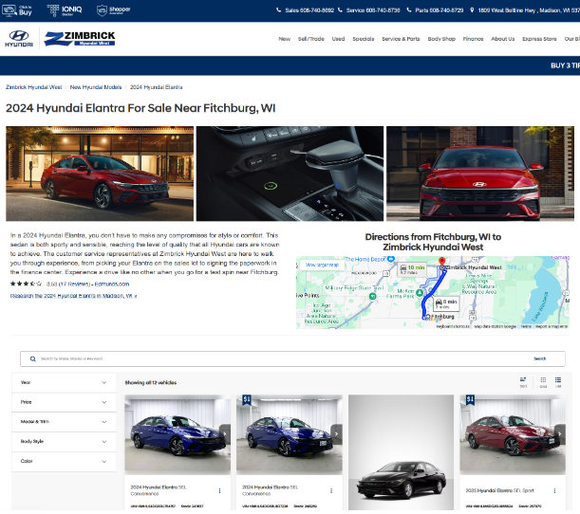View red Elantra front photo
The height and width of the screenshot is (514, 580).
pyautogui.click(x=480, y=174)
